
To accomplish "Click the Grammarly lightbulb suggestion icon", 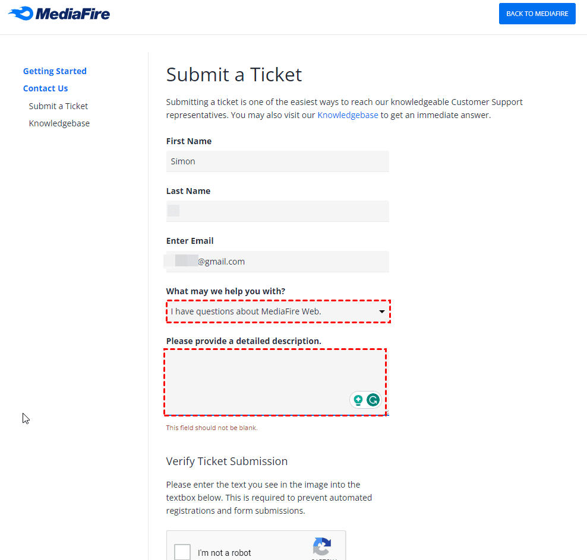I will [x=358, y=400].
